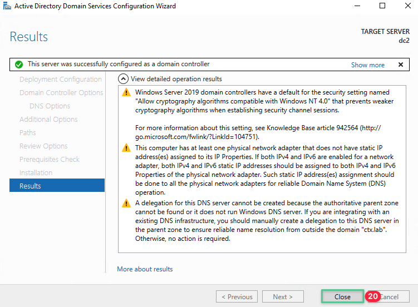418x307 pixels.
Task: Dismiss the success notification with the X
Action: coord(400,65)
